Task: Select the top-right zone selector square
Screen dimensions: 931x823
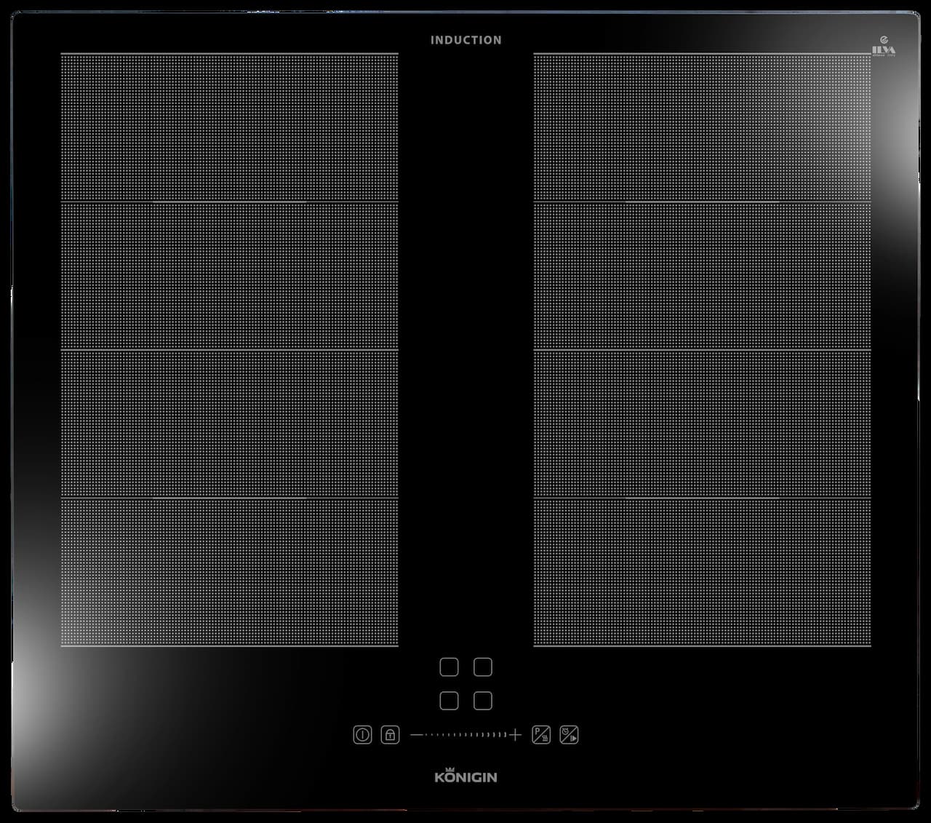Action: 483,667
